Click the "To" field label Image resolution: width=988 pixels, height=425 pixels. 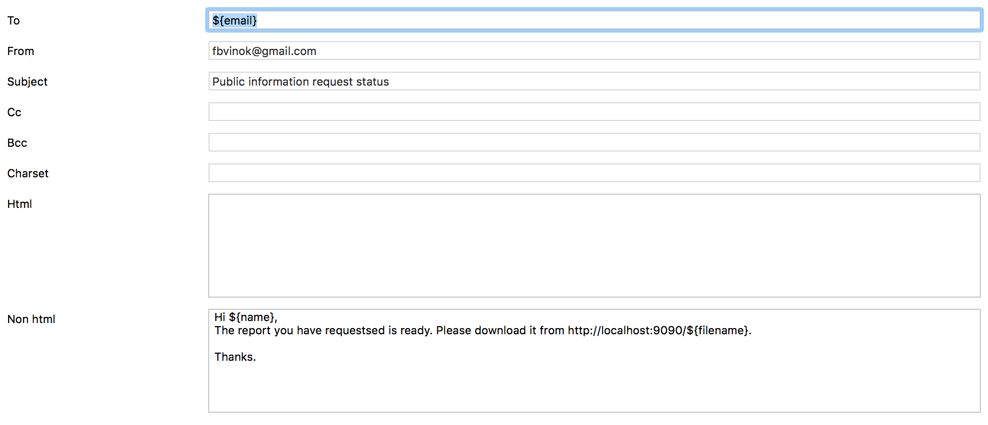(14, 21)
